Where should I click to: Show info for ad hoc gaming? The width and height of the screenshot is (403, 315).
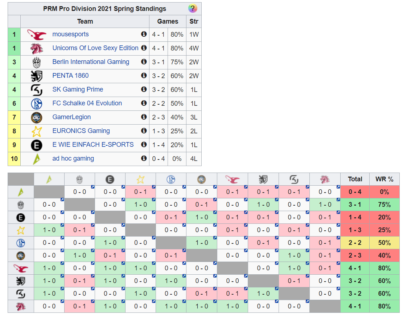[x=144, y=158]
